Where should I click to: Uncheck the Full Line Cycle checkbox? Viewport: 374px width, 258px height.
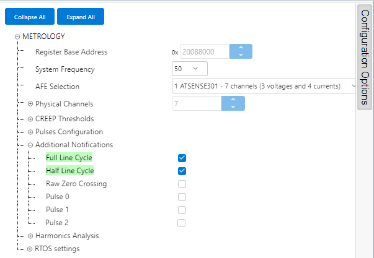click(182, 158)
